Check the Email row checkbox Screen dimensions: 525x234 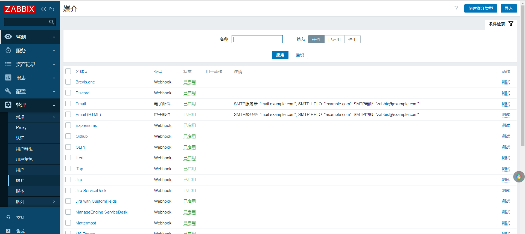click(68, 104)
